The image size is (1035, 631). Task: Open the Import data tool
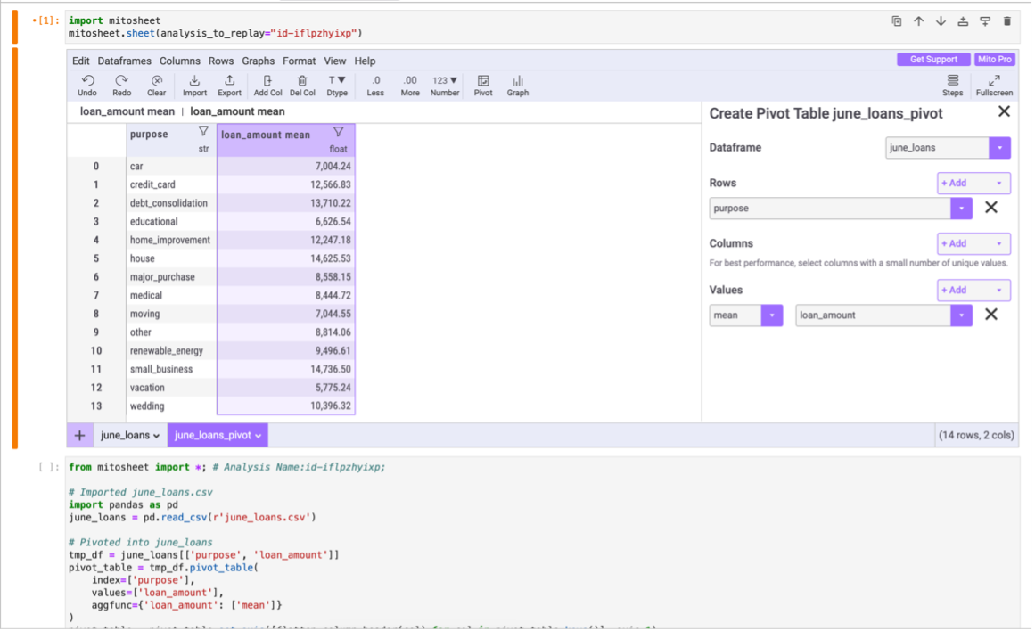coord(194,86)
